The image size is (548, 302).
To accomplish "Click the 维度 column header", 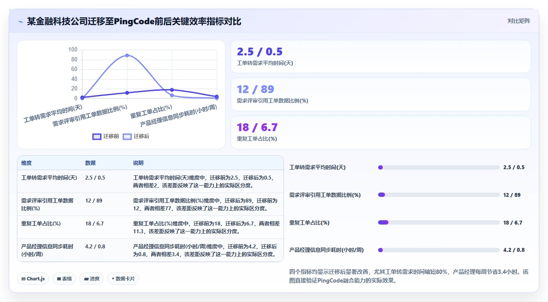I will pos(26,163).
